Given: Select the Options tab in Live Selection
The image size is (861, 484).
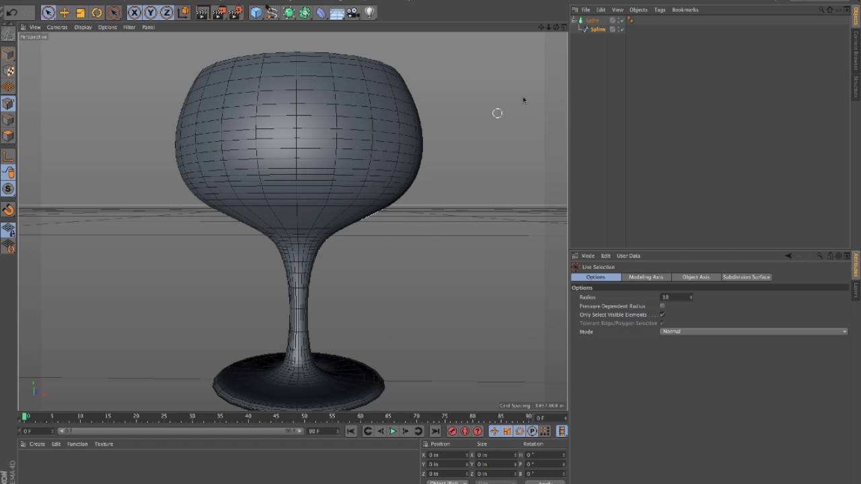Looking at the screenshot, I should (x=596, y=277).
